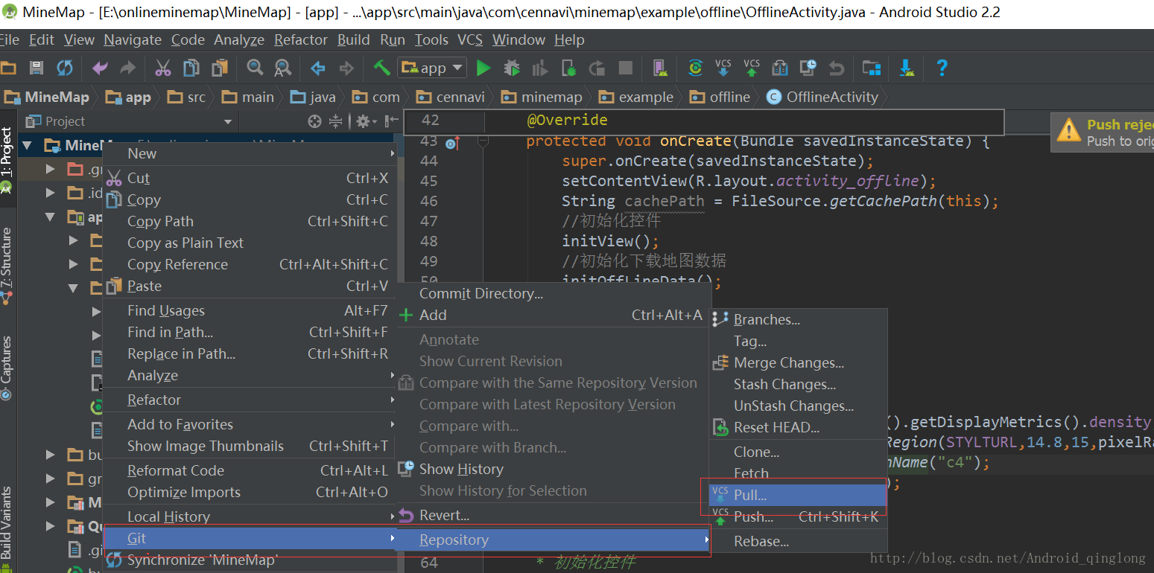Viewport: 1154px width, 573px height.
Task: Expand the .id folder tree node
Action: 51,193
